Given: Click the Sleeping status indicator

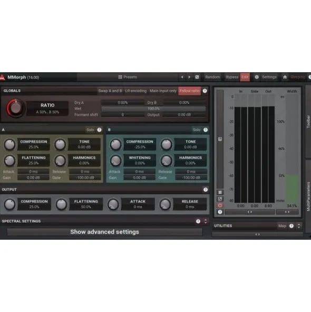Looking at the screenshot, I should tap(297, 77).
